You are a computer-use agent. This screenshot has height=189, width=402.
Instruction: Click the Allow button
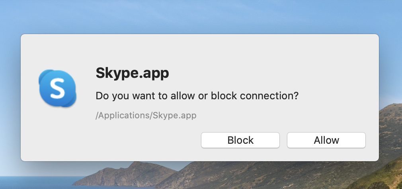[326, 140]
